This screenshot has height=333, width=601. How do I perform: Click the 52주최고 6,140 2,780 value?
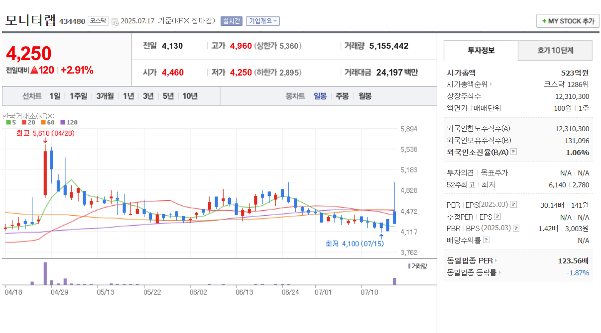[x=569, y=184]
